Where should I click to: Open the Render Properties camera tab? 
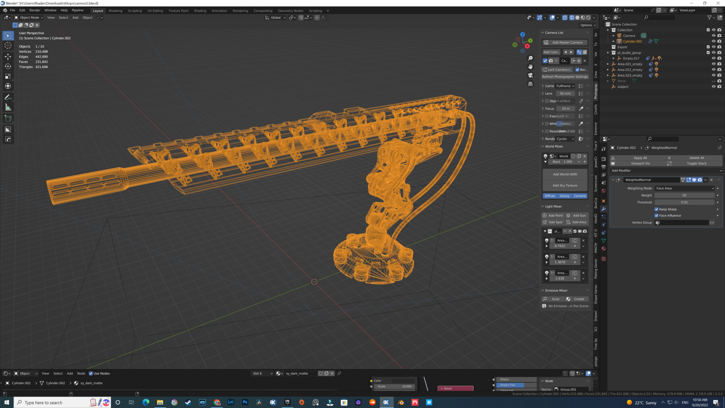pyautogui.click(x=603, y=159)
